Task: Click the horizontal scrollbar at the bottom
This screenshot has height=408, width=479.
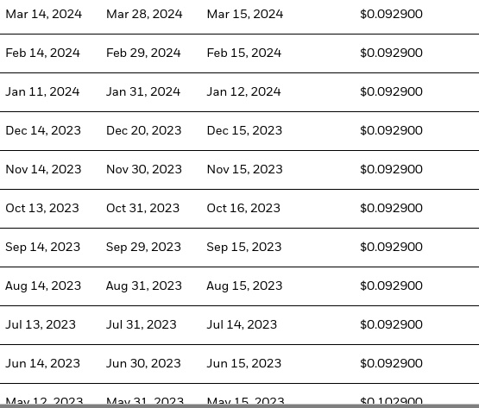Action: [240, 406]
